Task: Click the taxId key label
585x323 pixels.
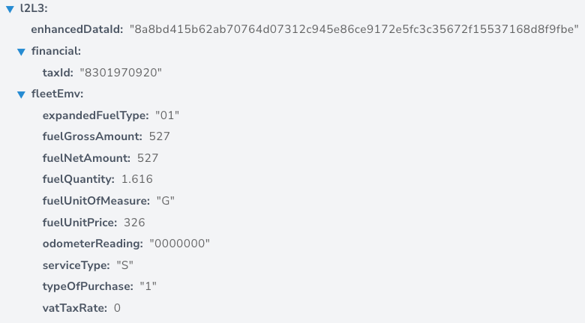Action: tap(58, 73)
